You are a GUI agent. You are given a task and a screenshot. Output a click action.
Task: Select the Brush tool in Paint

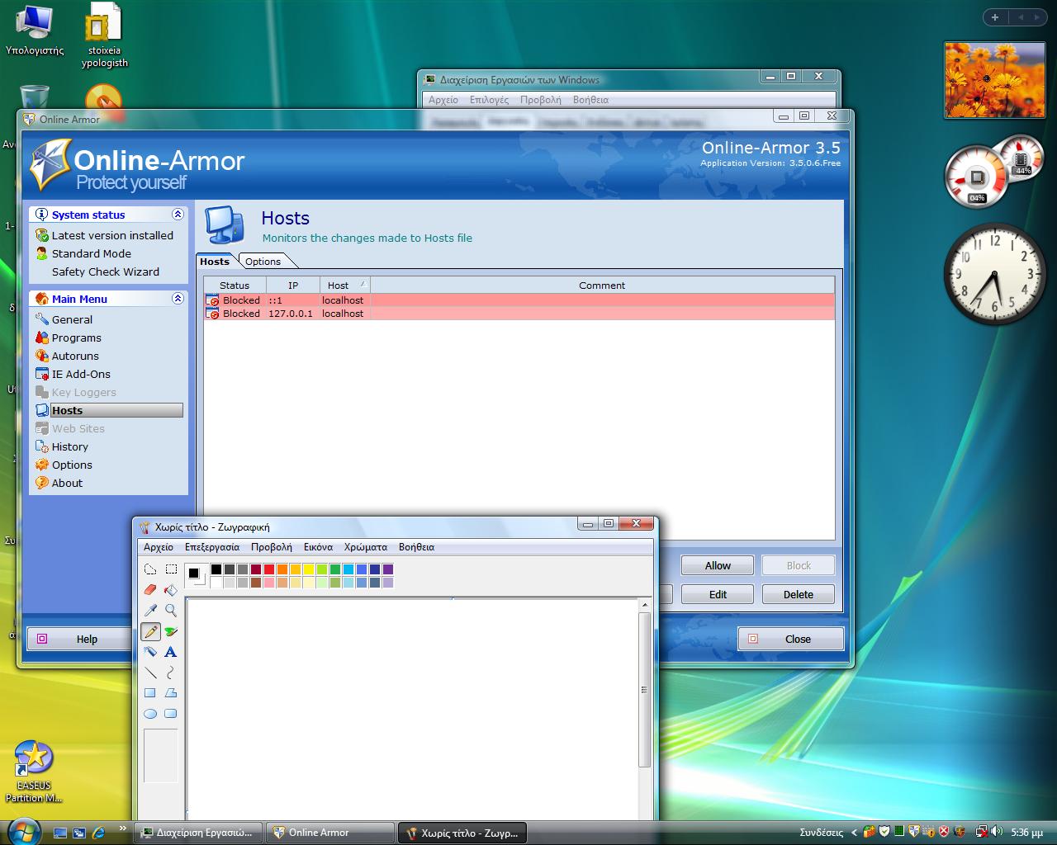coord(171,631)
